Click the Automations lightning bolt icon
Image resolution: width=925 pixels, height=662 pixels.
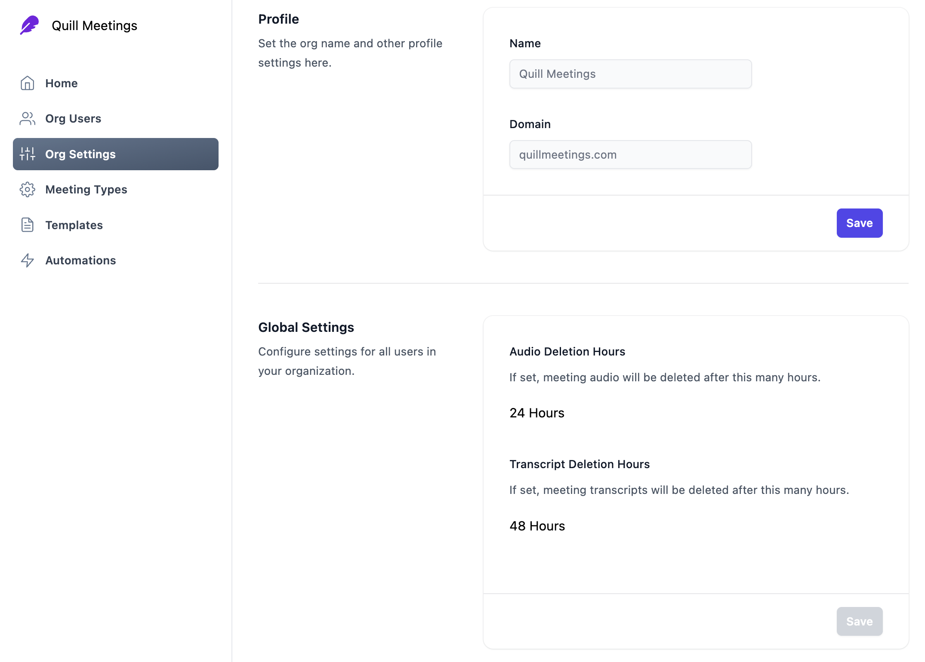click(x=27, y=260)
